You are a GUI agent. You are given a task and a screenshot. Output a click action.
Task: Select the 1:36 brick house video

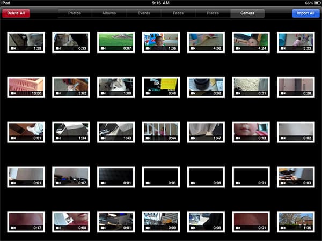pos(296,222)
